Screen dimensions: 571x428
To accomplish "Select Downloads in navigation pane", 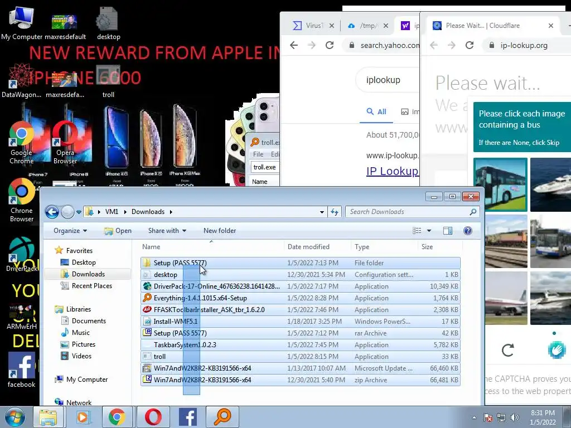I will coord(88,274).
